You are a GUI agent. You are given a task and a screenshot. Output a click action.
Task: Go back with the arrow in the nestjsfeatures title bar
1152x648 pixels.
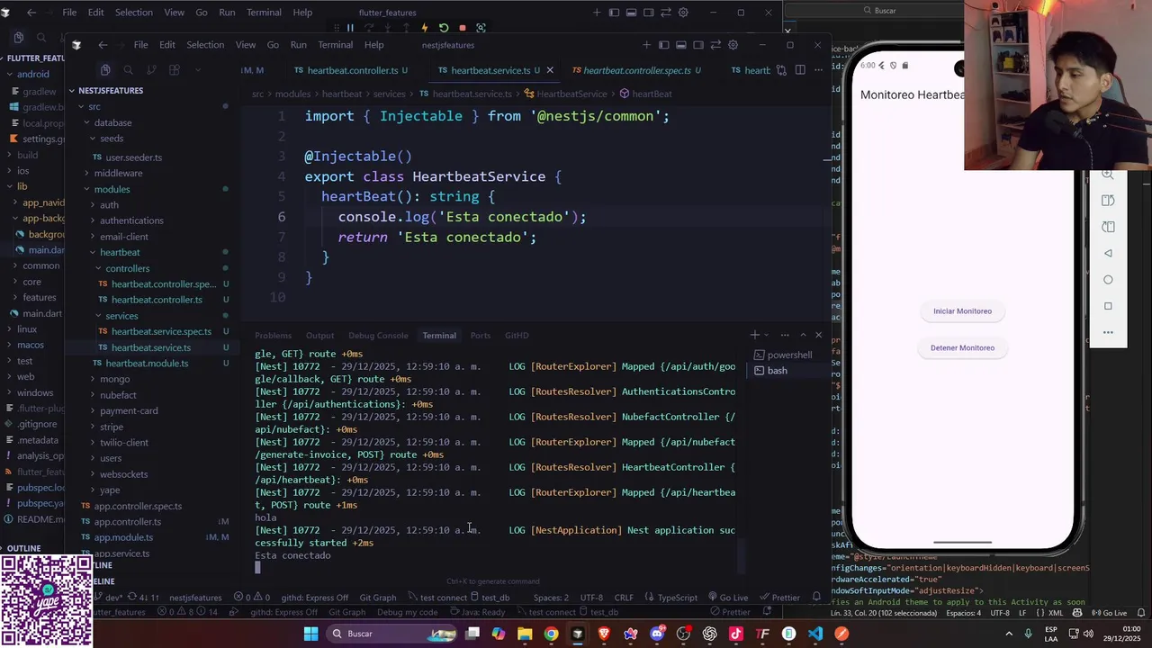103,45
